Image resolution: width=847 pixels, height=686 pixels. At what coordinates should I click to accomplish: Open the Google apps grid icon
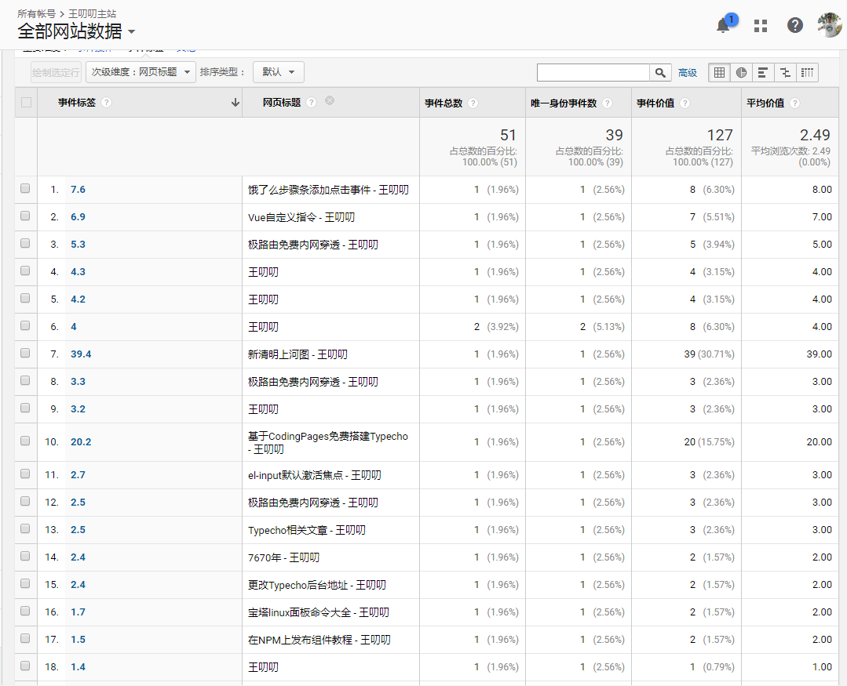pyautogui.click(x=760, y=25)
